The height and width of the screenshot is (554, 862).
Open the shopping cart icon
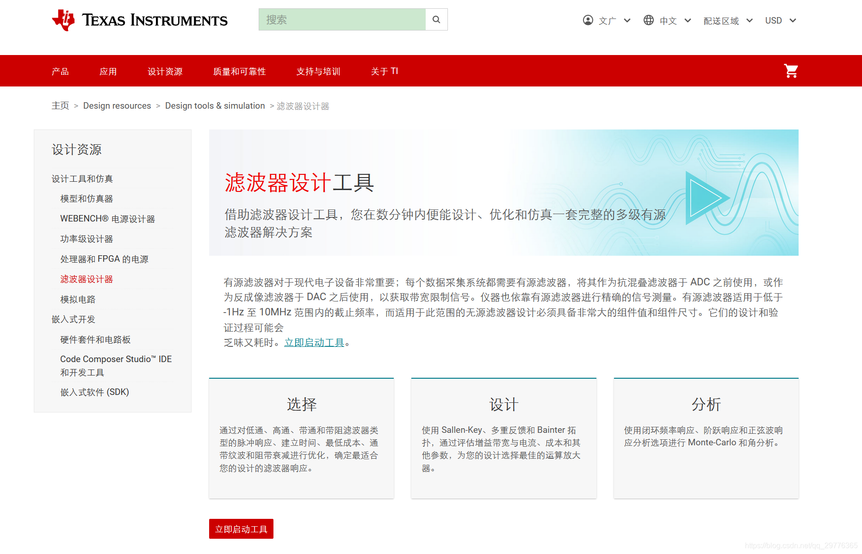point(791,71)
